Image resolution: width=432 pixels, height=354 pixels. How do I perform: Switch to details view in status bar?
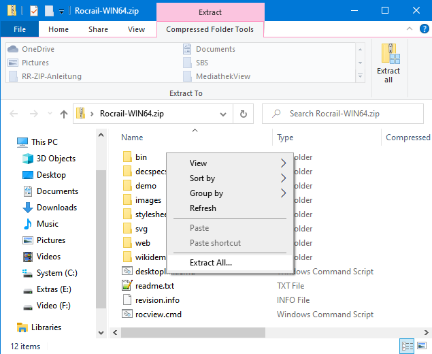tap(408, 347)
